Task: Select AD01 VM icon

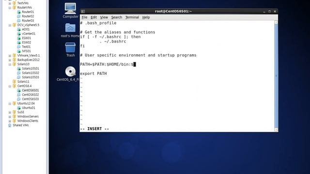Action: pyautogui.click(x=19, y=29)
